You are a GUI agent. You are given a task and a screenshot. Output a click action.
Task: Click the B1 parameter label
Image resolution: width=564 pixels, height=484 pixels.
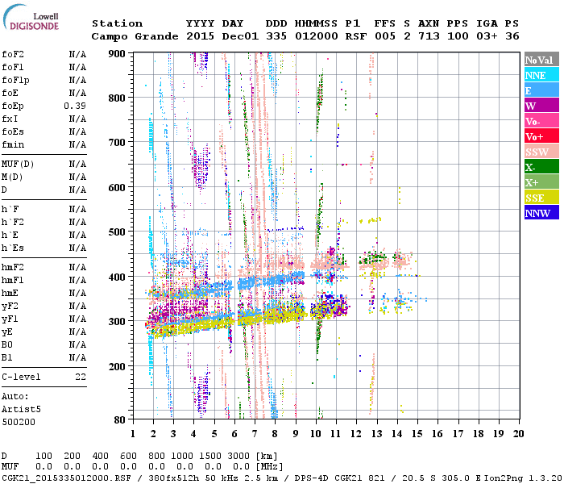7,357
